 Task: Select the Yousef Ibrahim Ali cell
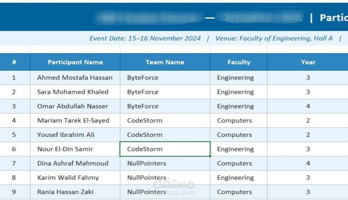(66, 135)
